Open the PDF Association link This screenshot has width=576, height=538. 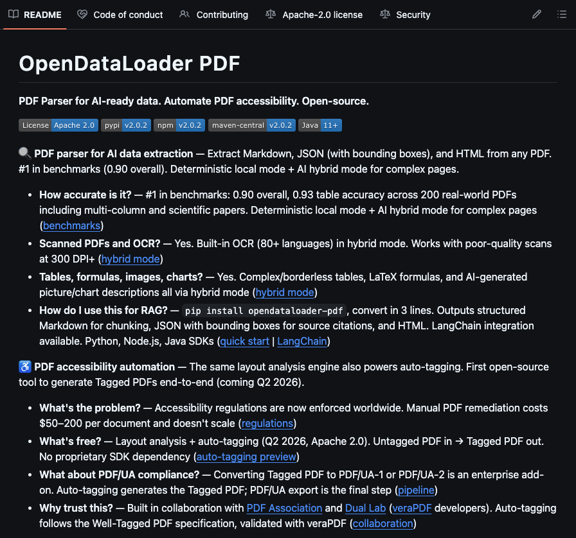(284, 508)
